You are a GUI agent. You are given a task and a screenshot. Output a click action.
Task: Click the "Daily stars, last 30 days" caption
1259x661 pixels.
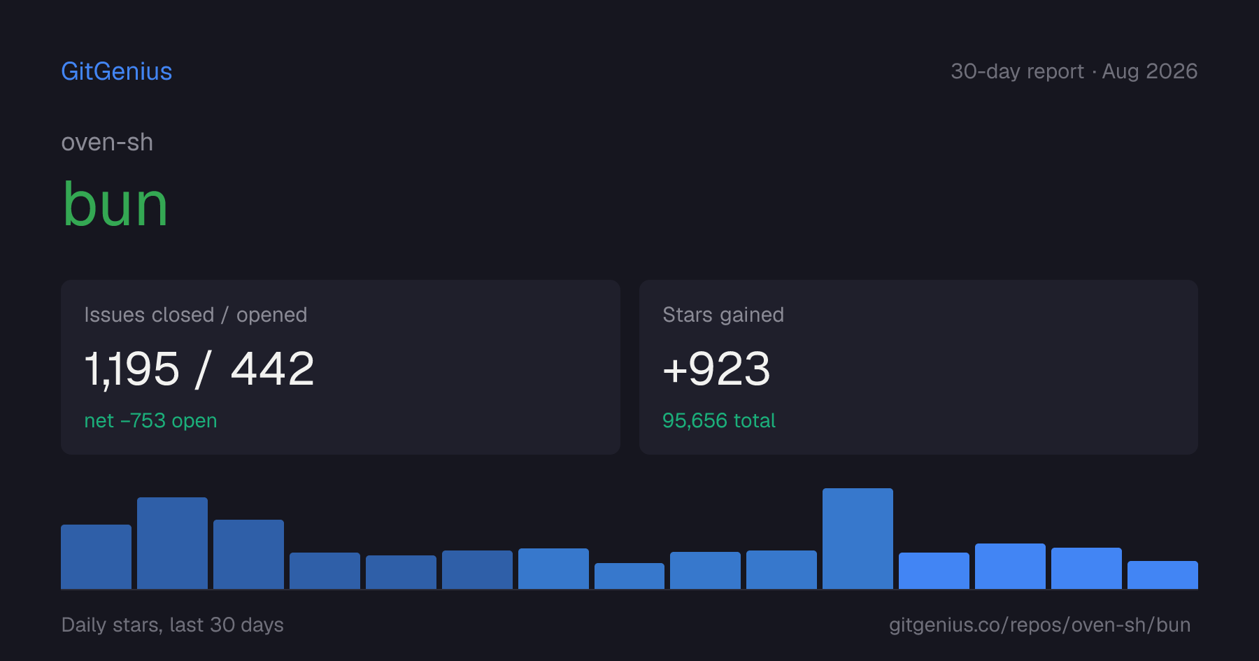[x=173, y=625]
